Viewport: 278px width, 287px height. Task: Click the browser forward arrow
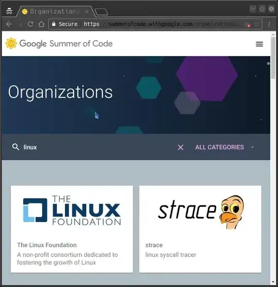coord(20,24)
